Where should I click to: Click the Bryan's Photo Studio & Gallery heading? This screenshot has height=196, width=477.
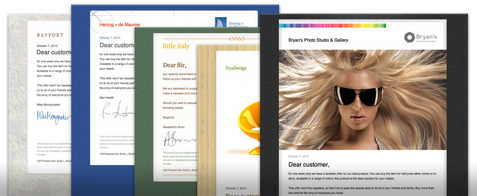tap(318, 40)
